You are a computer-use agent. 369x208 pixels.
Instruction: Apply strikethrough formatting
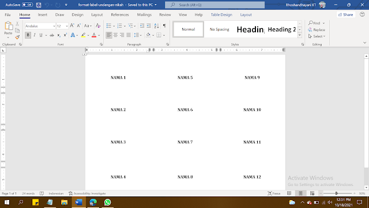click(52, 35)
